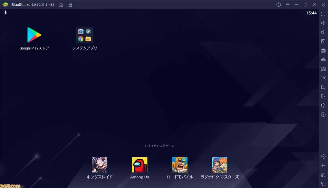This screenshot has width=328, height=188.
Task: Click the Among Us label
Action: (140, 177)
